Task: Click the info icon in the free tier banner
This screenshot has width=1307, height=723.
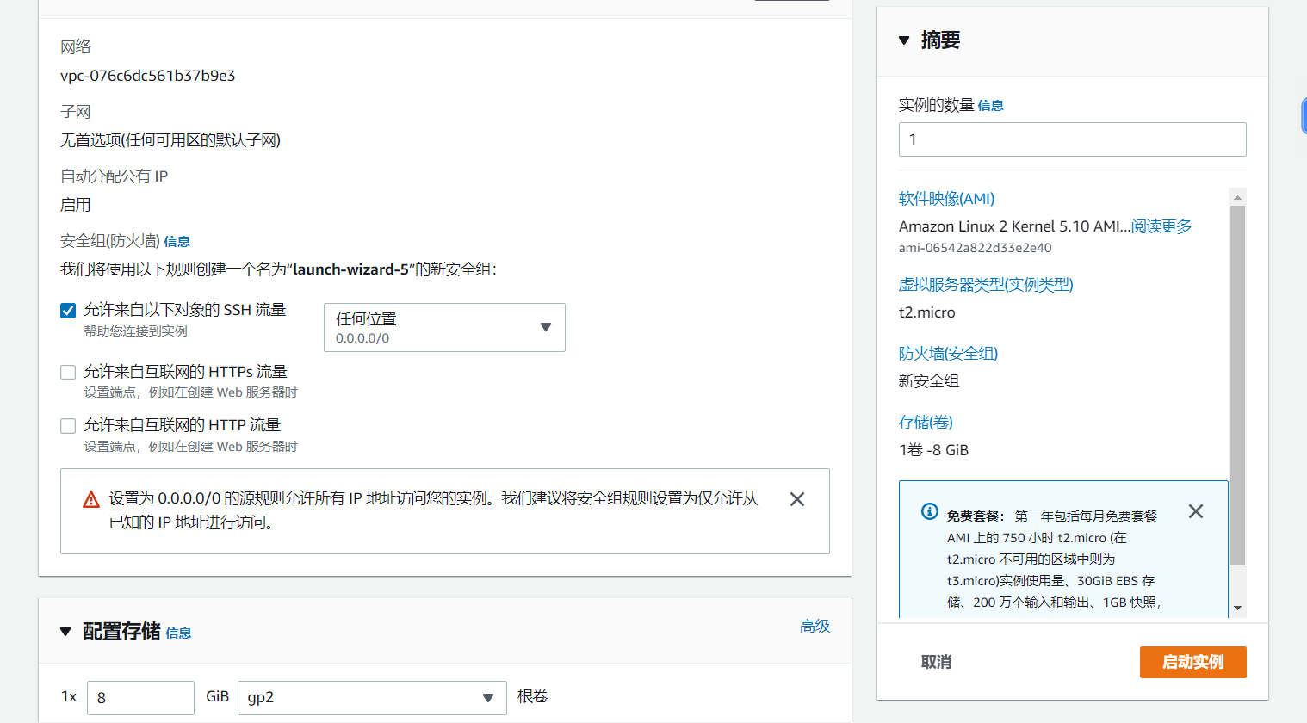Action: point(928,510)
